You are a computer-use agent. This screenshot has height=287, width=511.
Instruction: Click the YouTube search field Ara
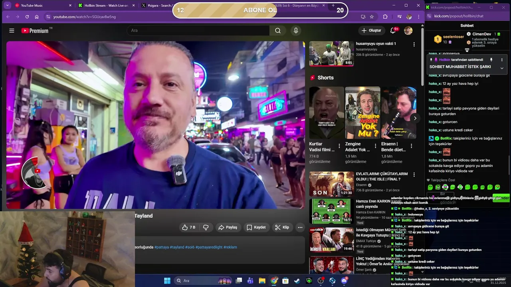[198, 31]
